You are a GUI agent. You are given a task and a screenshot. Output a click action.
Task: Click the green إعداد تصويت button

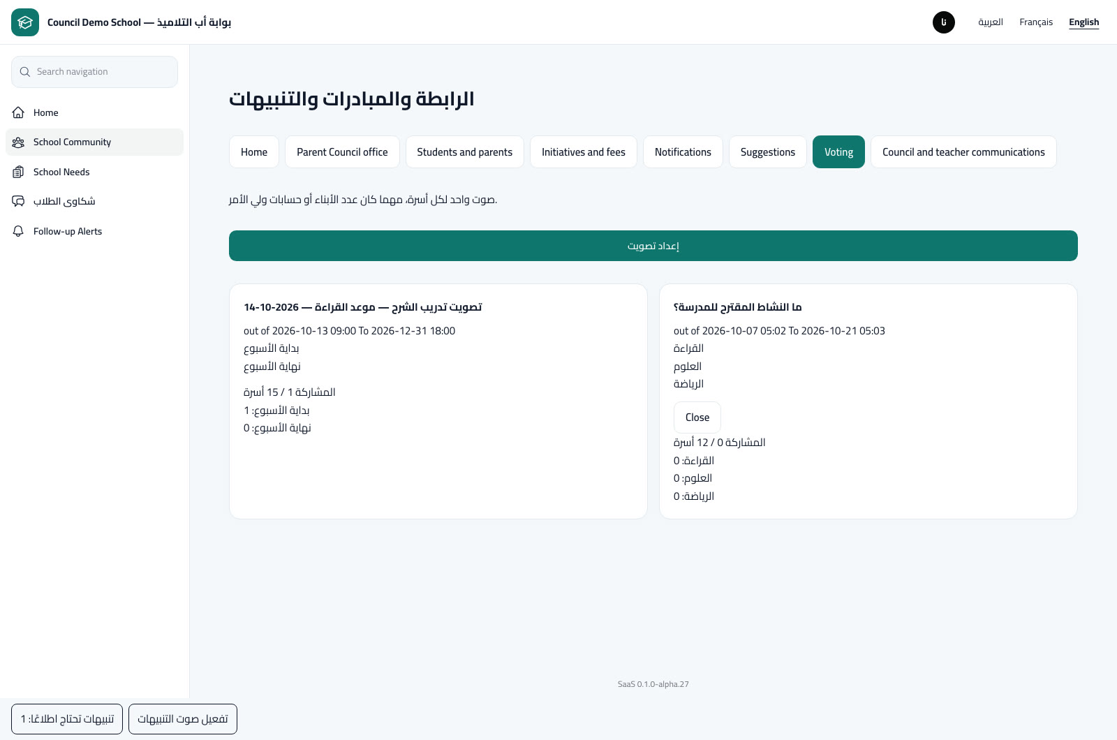653,246
